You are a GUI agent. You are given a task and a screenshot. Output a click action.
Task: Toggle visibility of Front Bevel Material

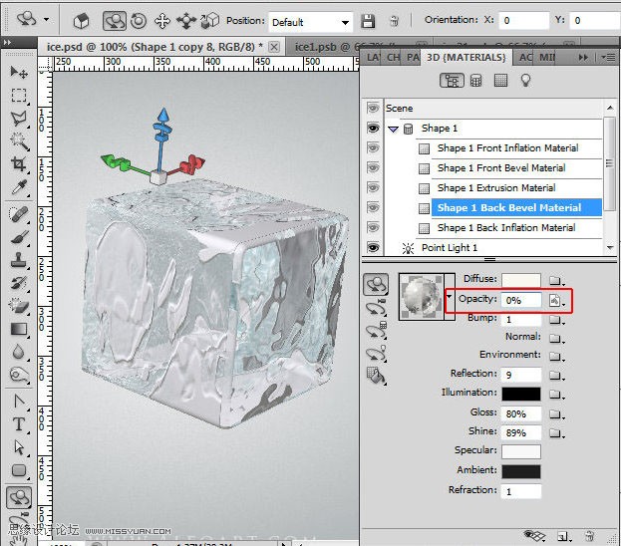(372, 167)
